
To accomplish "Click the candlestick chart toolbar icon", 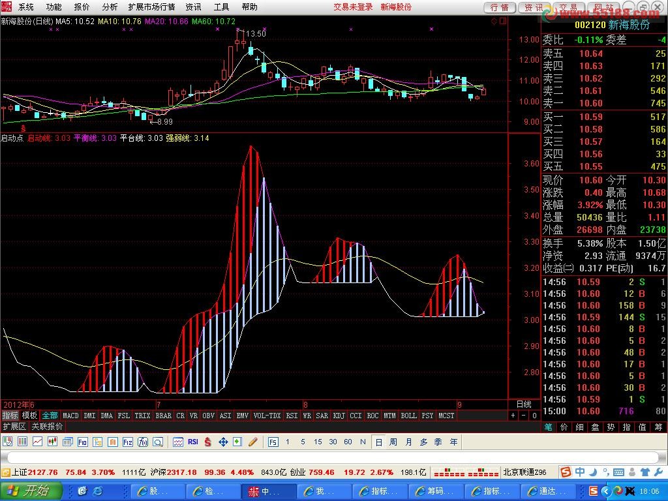I will 52,442.
